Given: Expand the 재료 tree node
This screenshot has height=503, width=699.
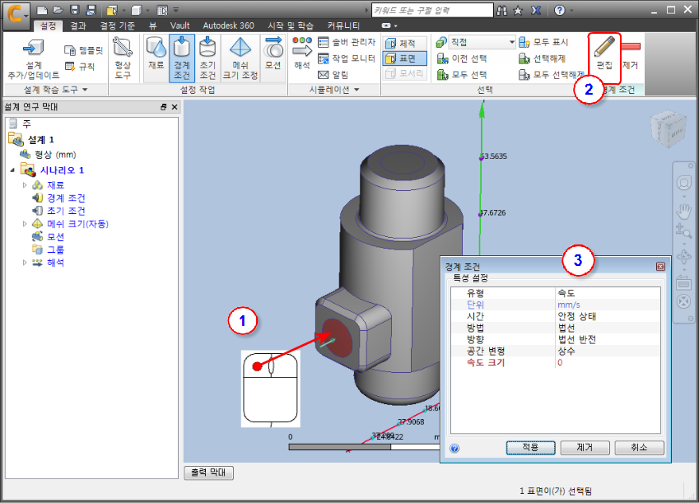Looking at the screenshot, I should point(25,184).
